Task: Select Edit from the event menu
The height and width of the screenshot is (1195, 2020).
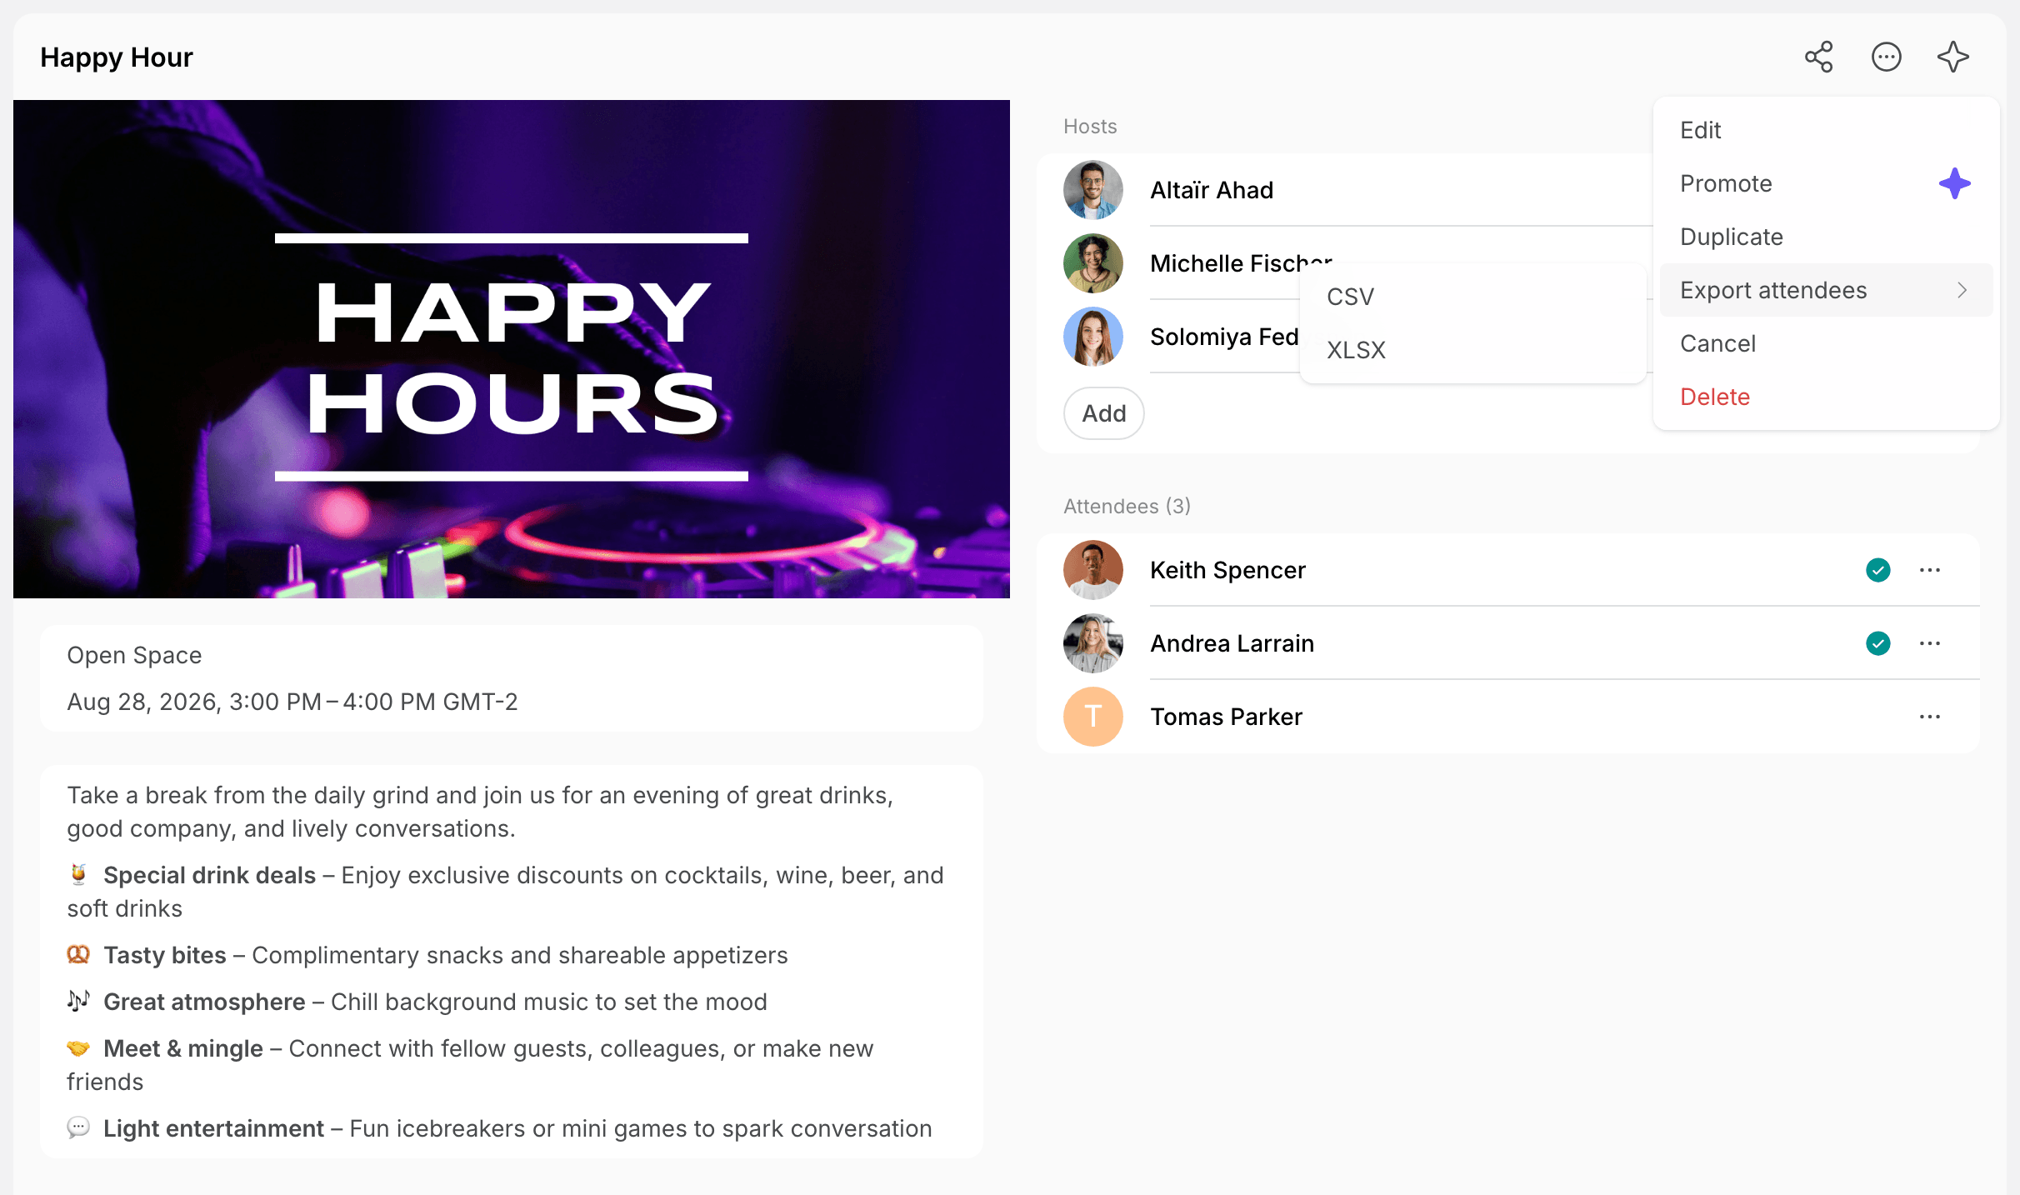Action: point(1827,130)
